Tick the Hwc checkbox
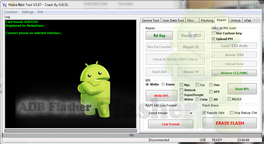 click(x=211, y=85)
